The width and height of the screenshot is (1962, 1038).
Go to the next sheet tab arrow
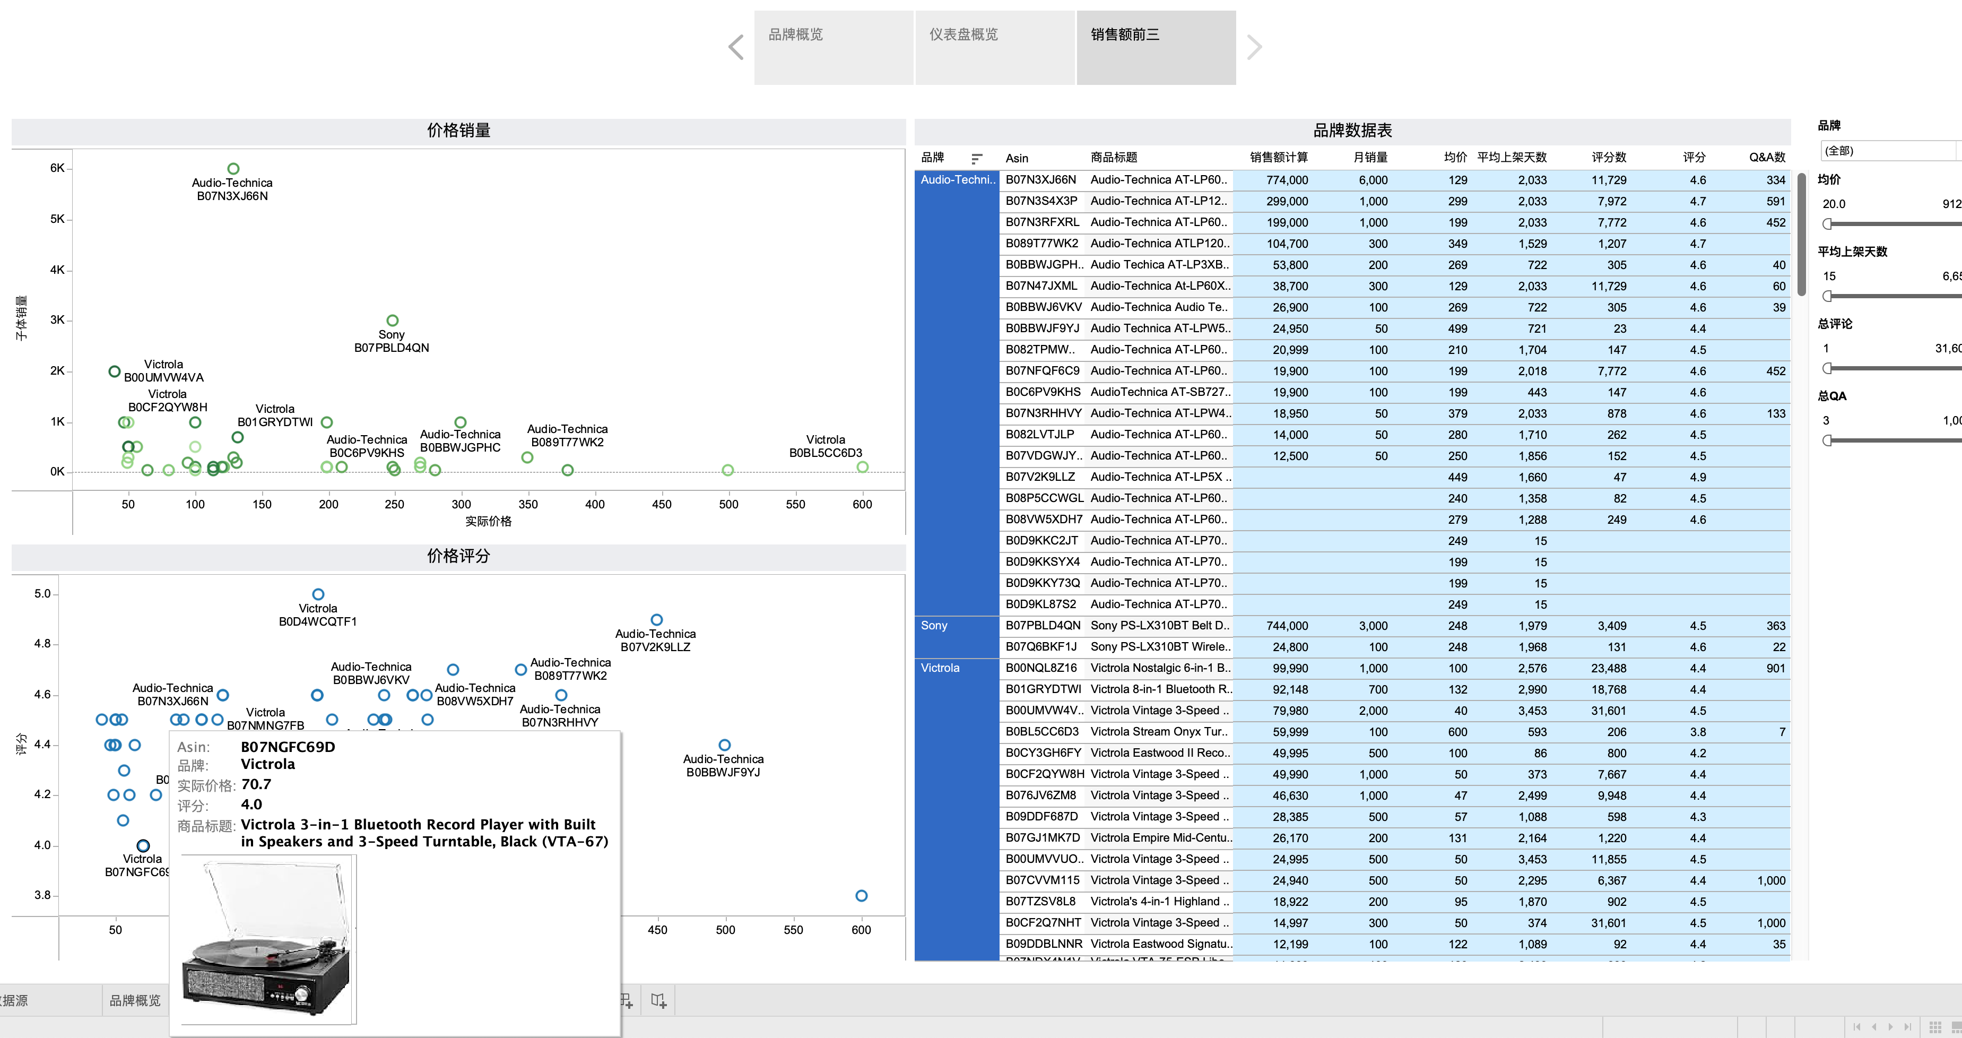1890,1026
